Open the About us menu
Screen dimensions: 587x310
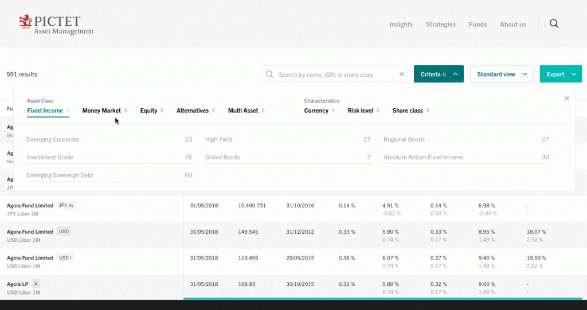point(513,24)
